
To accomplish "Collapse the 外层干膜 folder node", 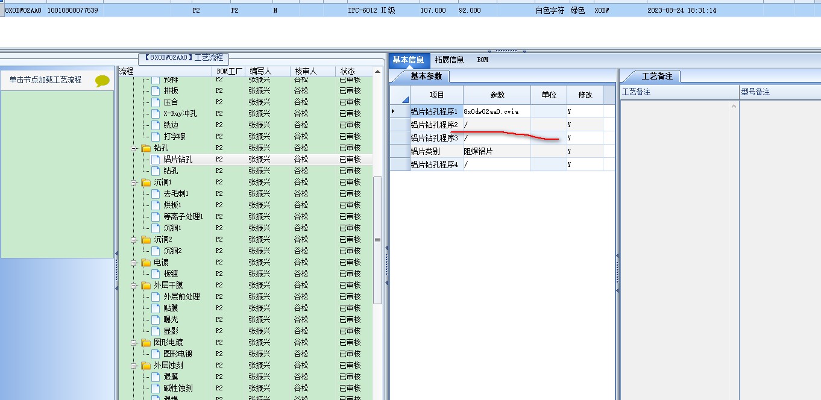I will (x=134, y=285).
